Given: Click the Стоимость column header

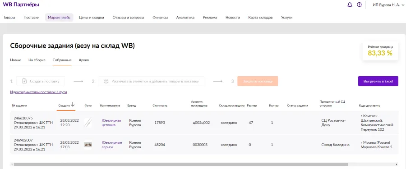Looking at the screenshot, I should pos(160,105).
